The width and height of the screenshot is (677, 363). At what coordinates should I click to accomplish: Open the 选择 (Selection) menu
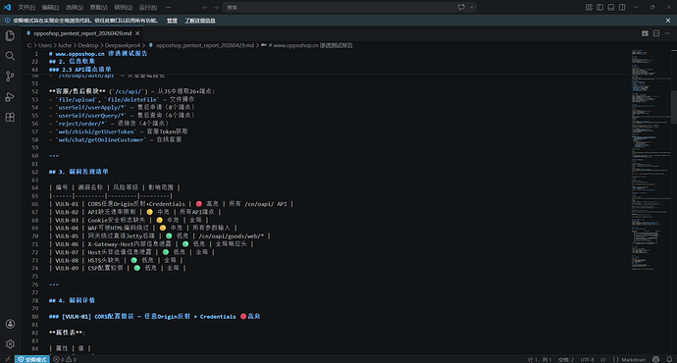coord(75,7)
